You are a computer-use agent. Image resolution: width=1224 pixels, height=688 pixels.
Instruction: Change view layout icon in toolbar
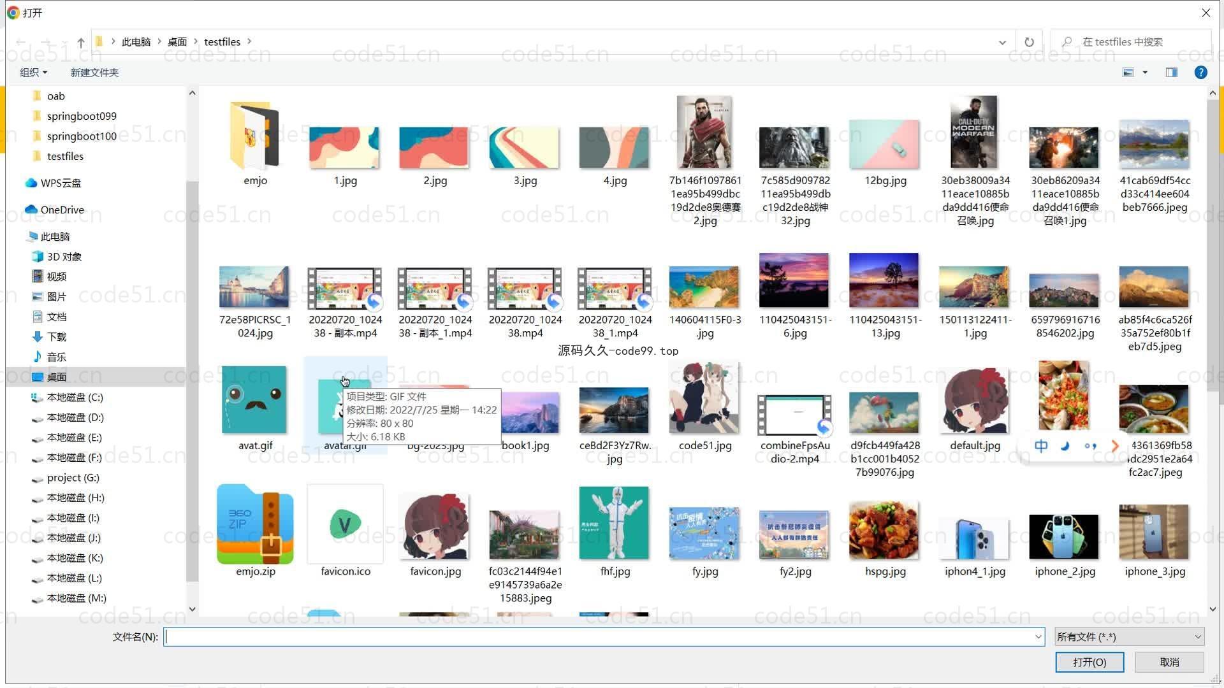click(1128, 73)
